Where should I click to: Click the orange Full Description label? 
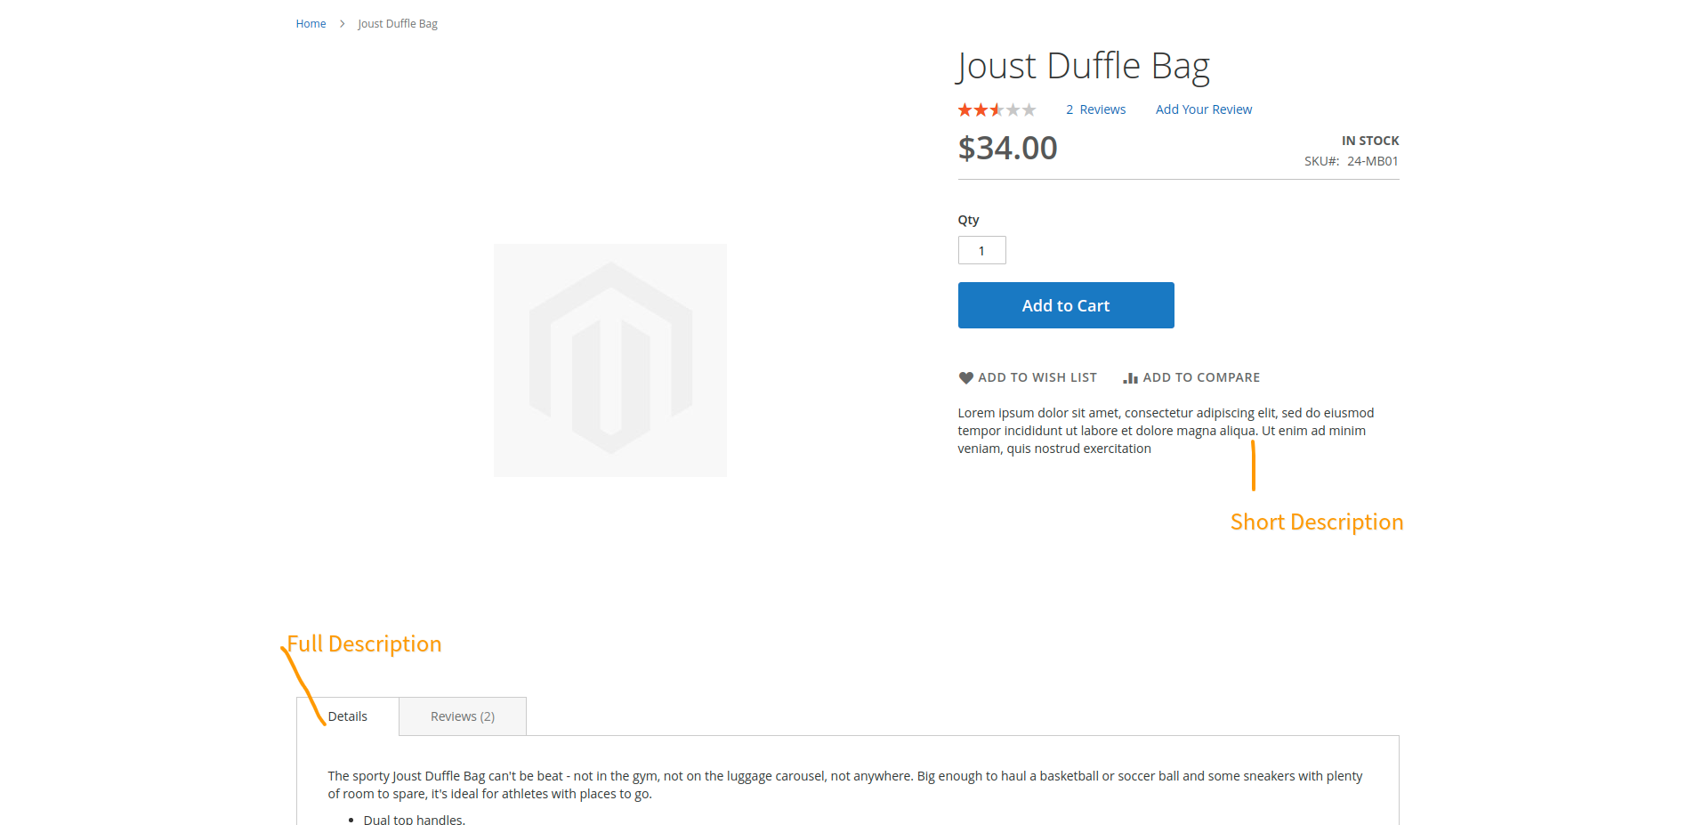point(365,644)
